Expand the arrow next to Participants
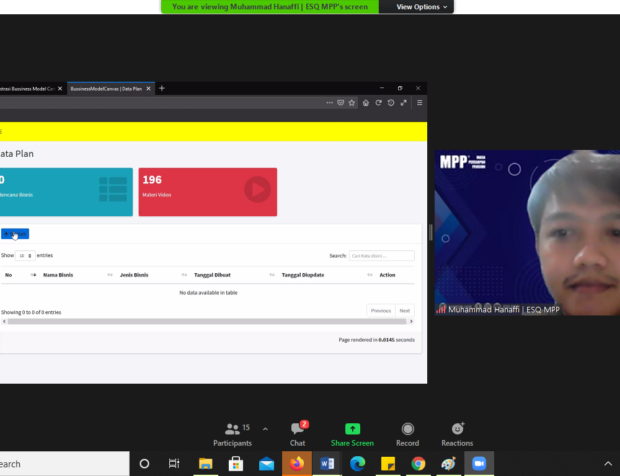The image size is (620, 476). click(265, 429)
